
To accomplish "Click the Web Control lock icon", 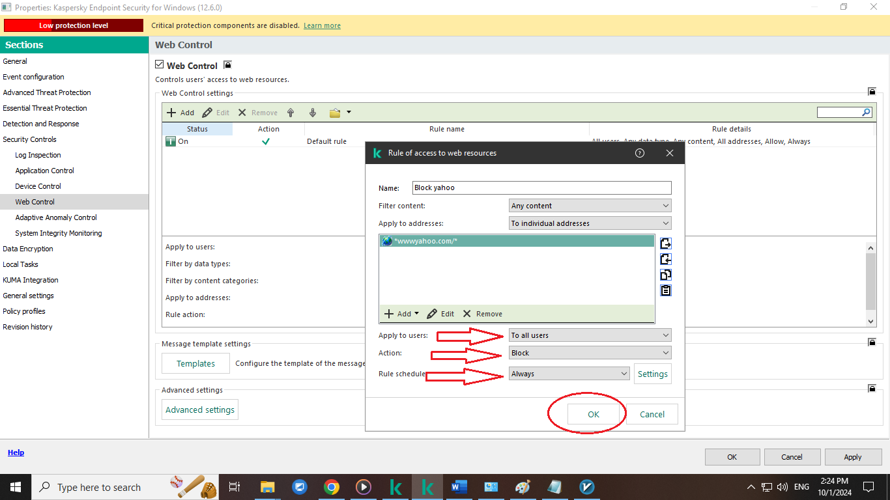I will [x=227, y=65].
